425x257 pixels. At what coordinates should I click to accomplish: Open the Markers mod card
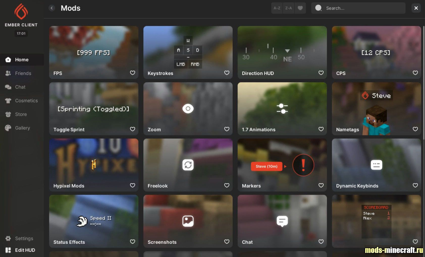click(282, 165)
